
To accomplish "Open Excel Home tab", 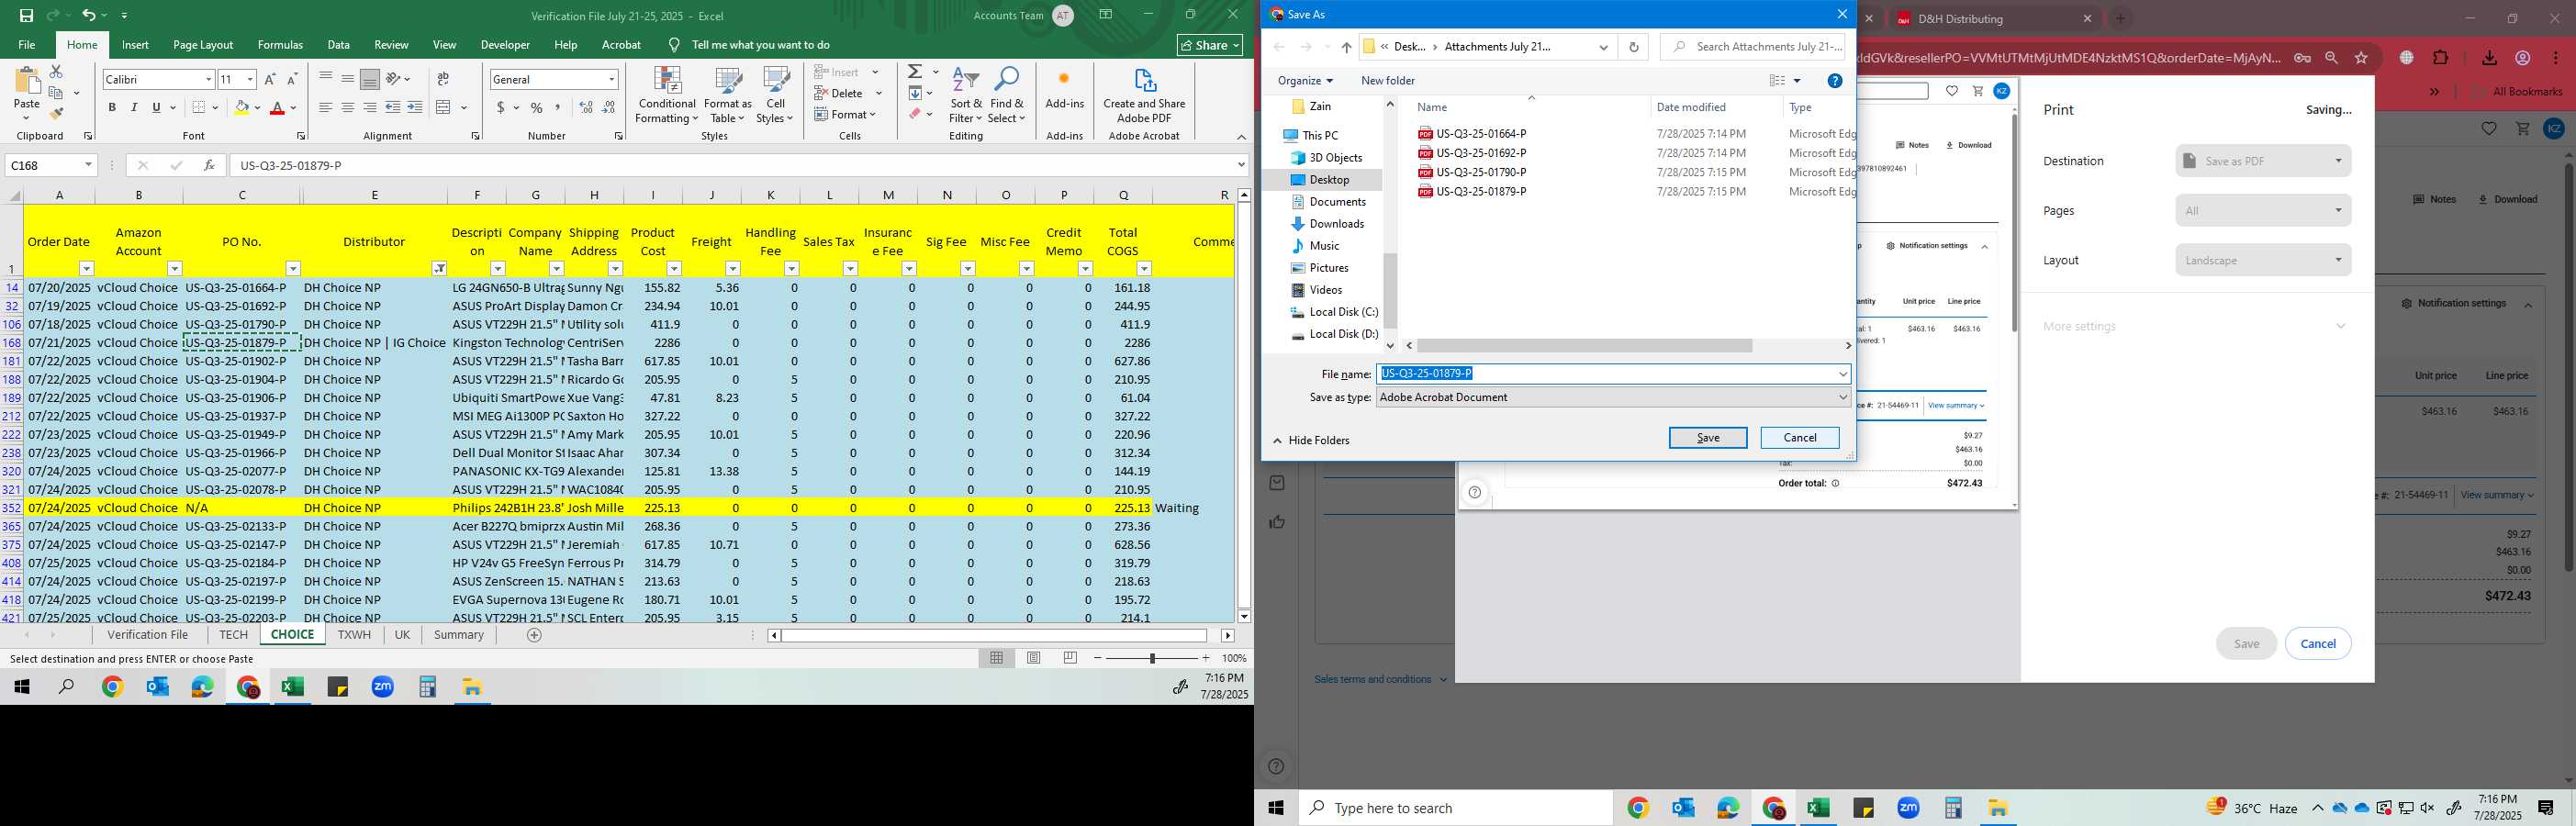I will (82, 45).
